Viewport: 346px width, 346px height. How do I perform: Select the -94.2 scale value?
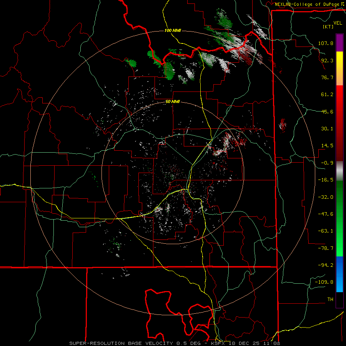(326, 265)
